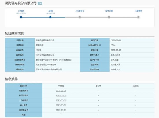Click the 上会稿 column header
This screenshot has width=159, height=118.
pos(98,86)
